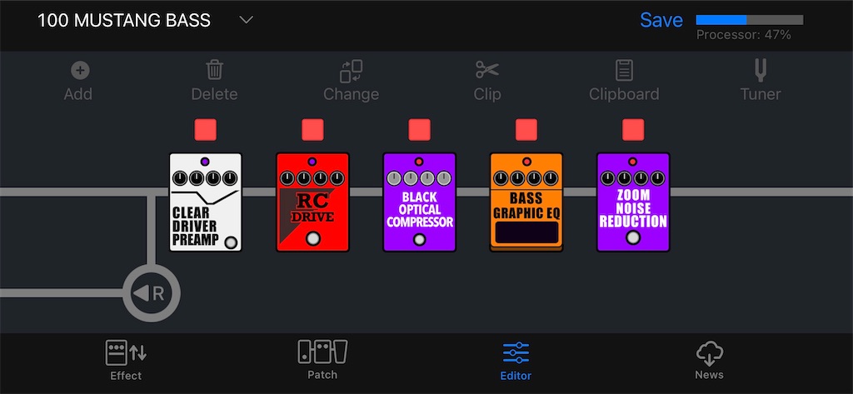This screenshot has height=394, width=853.
Task: Open the Tuner fork icon
Action: tap(760, 70)
